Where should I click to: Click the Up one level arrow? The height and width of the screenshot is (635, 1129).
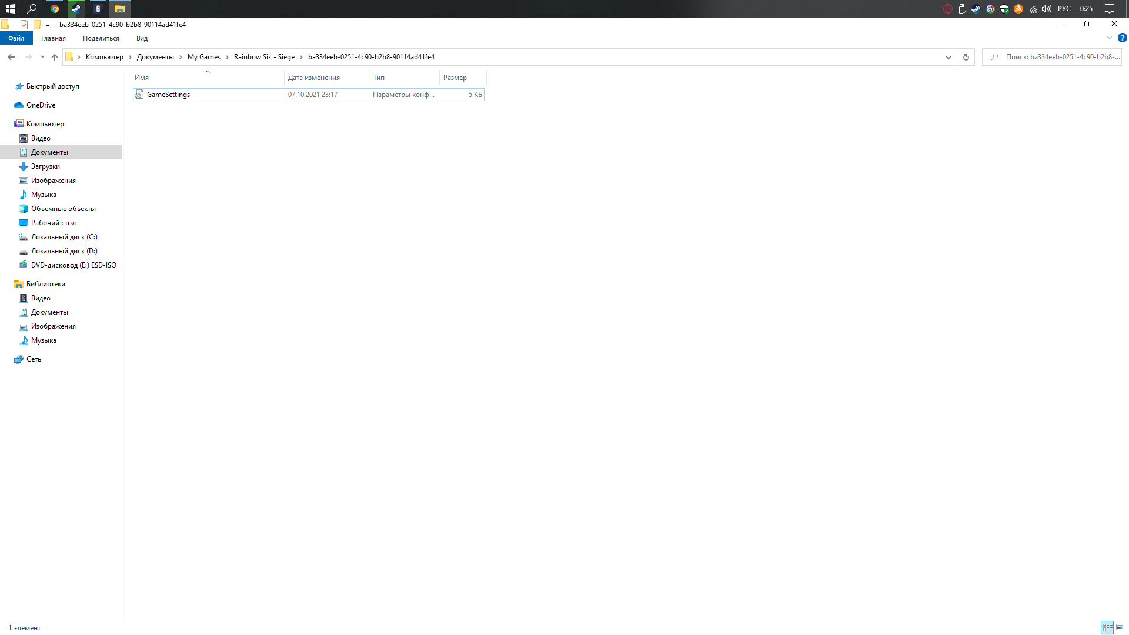tap(55, 57)
